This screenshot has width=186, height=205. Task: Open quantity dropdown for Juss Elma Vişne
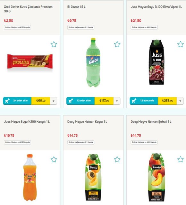click(180, 101)
